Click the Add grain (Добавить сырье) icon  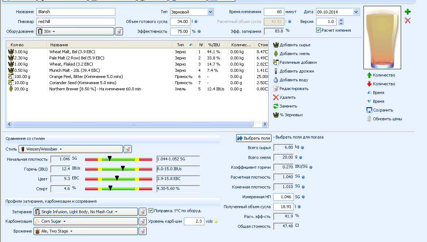(x=276, y=45)
